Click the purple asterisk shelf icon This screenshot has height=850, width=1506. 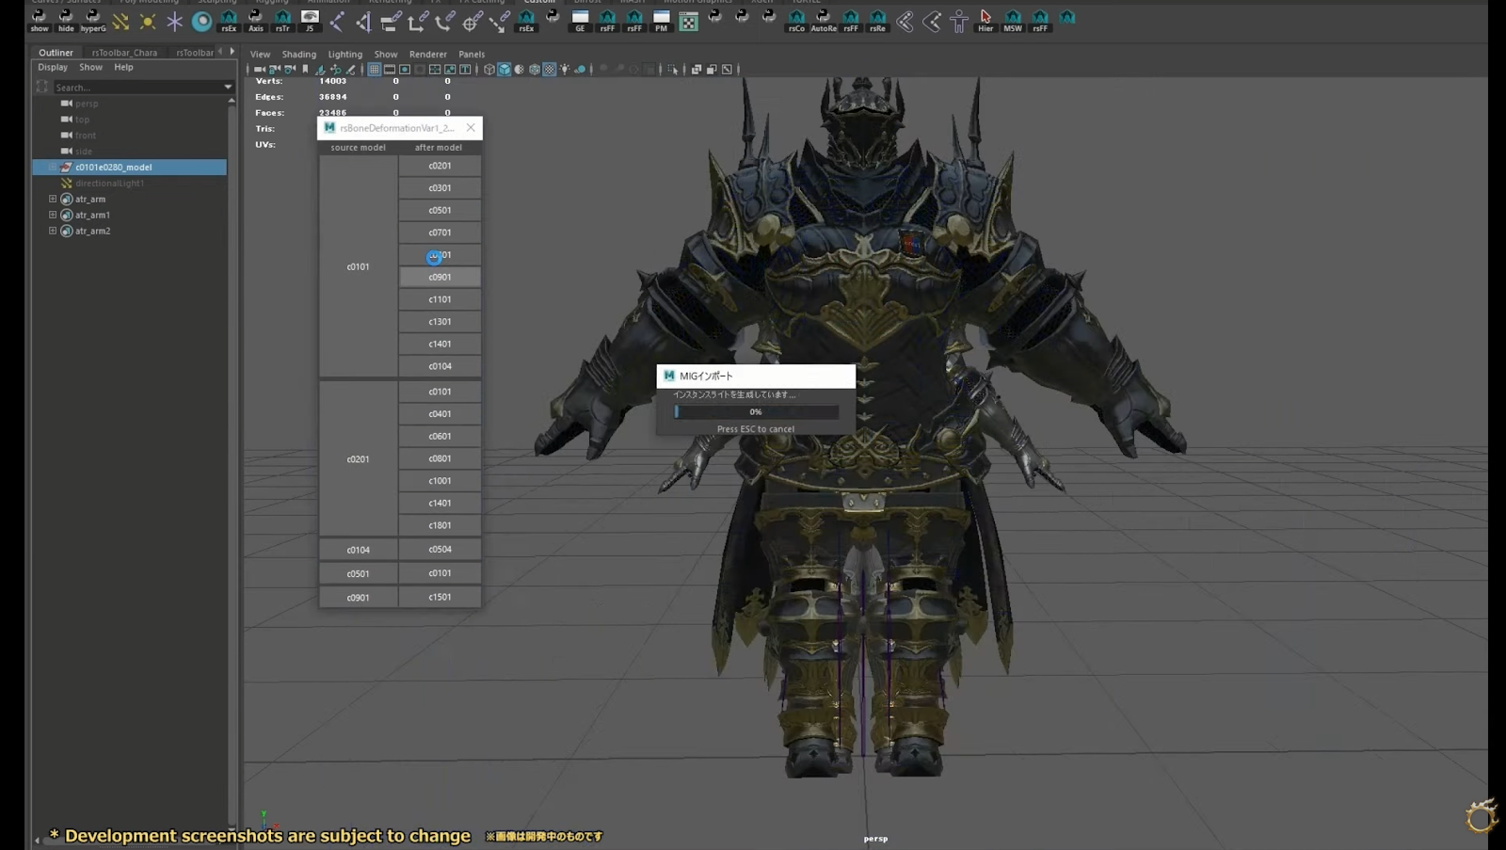175,21
